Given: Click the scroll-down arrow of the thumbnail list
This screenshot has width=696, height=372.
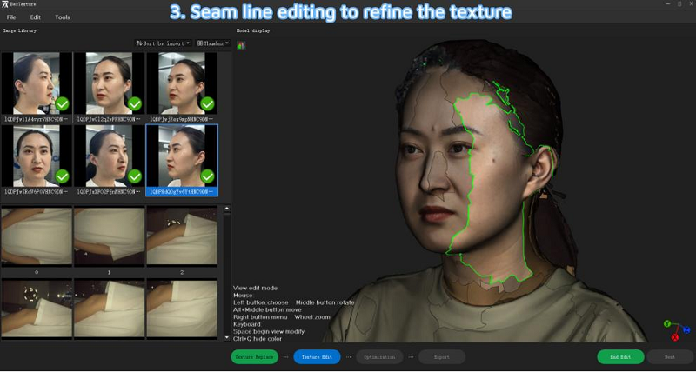Looking at the screenshot, I should tap(227, 338).
